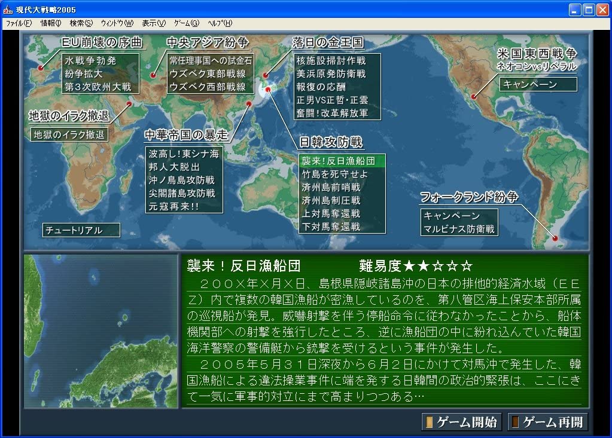612x438 pixels.
Task: Open the ヘルプ(H) menu
Action: [x=220, y=23]
